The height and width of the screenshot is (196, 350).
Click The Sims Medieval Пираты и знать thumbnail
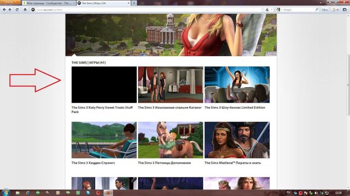(237, 140)
